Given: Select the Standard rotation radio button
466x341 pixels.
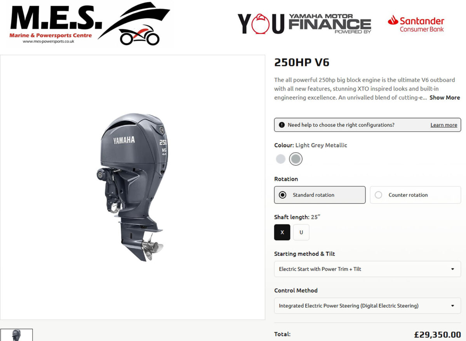Looking at the screenshot, I should coord(320,195).
